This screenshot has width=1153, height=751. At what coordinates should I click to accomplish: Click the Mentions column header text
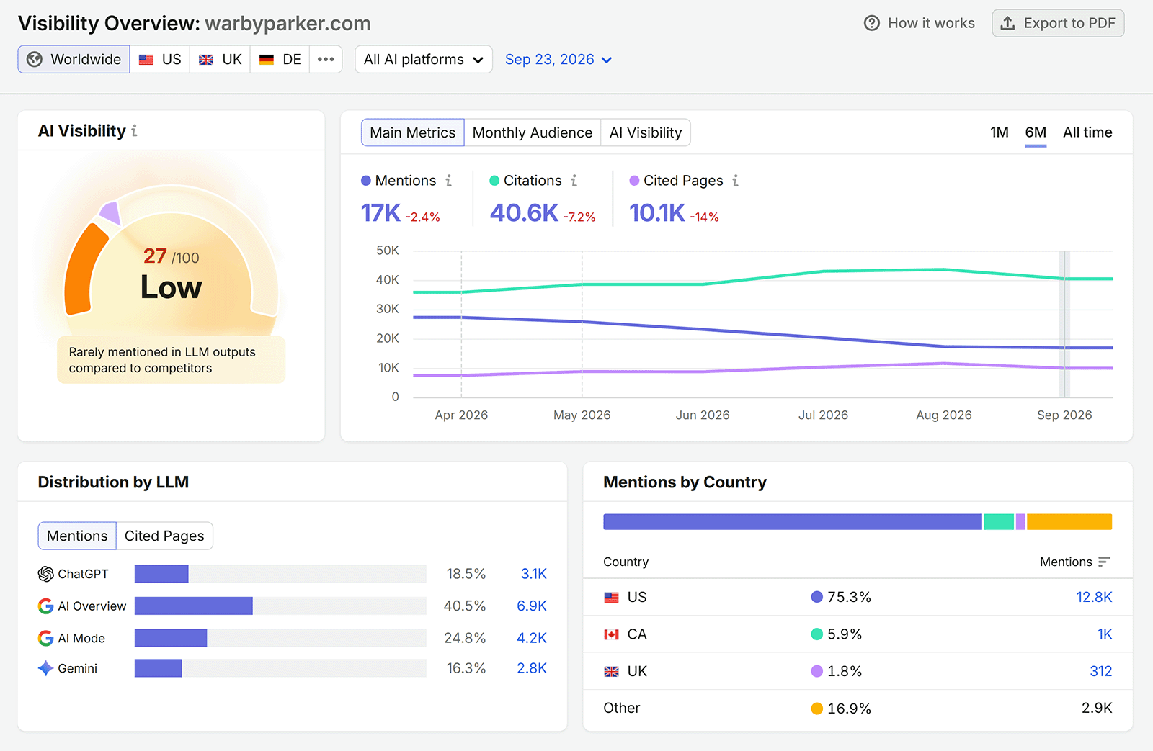(1066, 562)
